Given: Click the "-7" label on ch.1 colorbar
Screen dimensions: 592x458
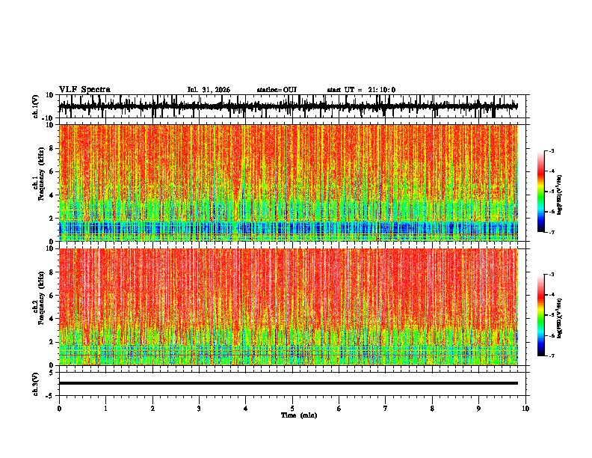Looking at the screenshot, I should pyautogui.click(x=552, y=232).
